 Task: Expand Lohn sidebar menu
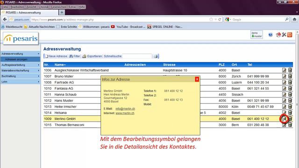[x=20, y=82]
